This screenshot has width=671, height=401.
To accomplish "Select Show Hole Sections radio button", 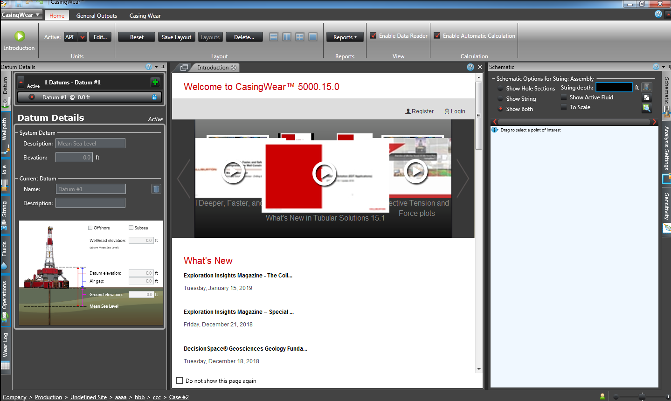I will click(x=500, y=88).
